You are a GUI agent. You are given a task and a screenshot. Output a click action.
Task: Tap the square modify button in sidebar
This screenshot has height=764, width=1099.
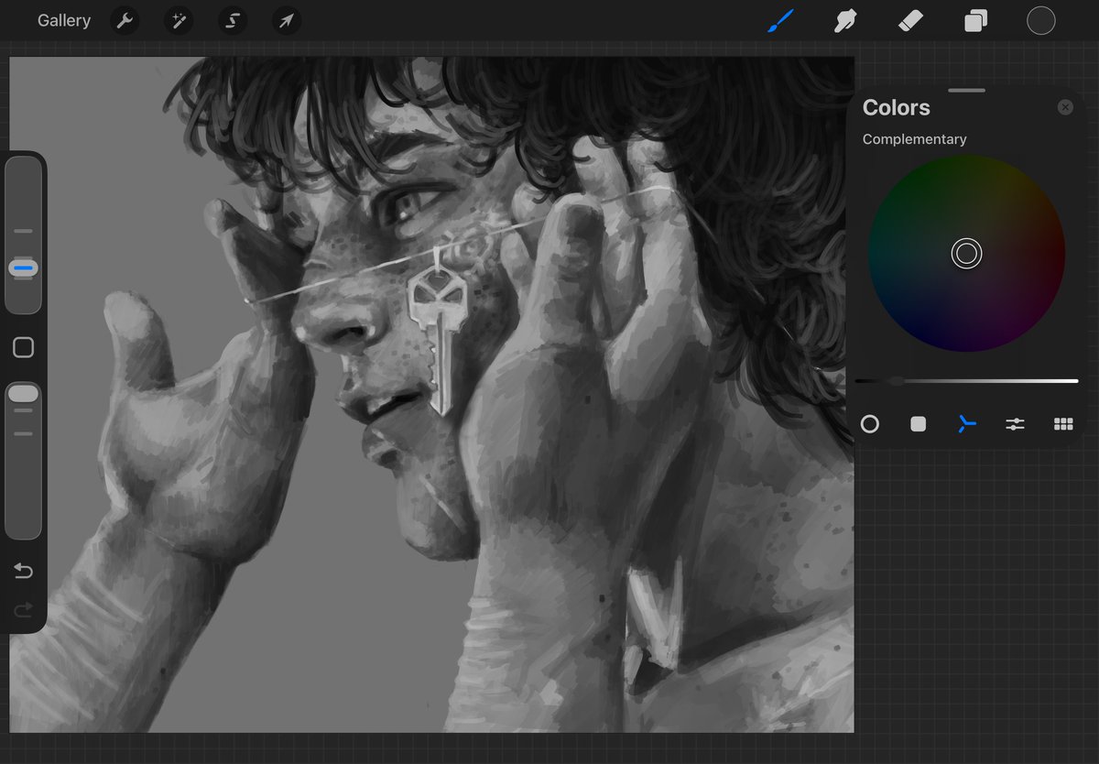pyautogui.click(x=24, y=347)
